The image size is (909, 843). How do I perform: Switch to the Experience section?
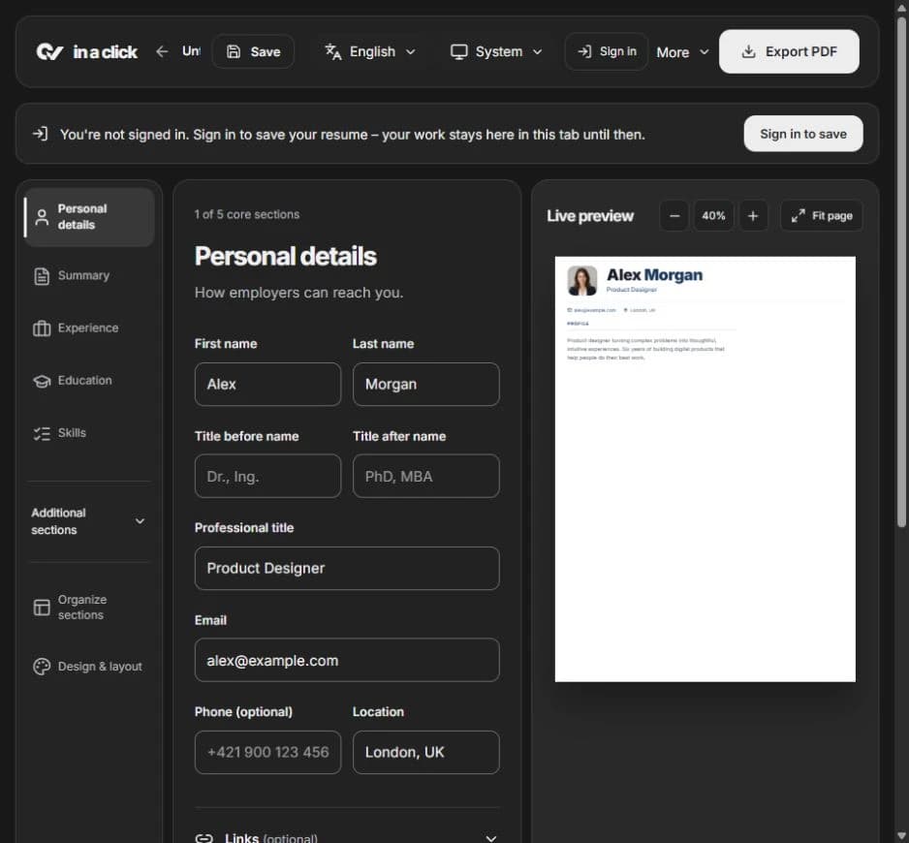tap(89, 328)
